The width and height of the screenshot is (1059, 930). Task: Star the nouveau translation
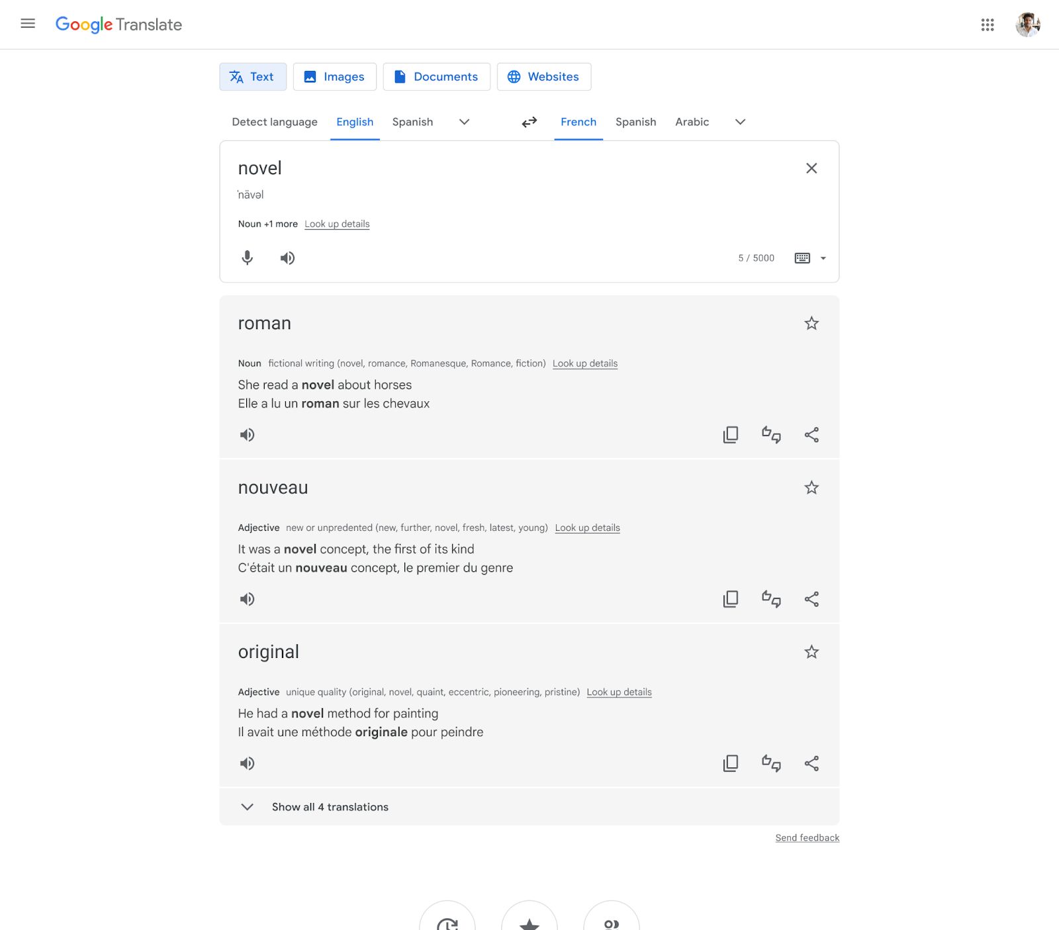(x=811, y=487)
